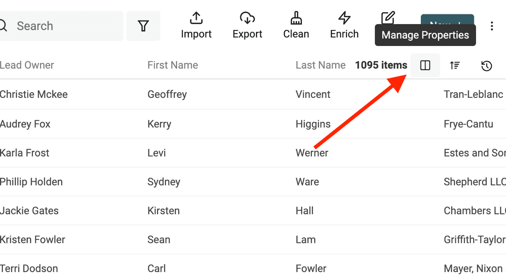506x278 pixels.
Task: Open the filter funnel icon
Action: pos(143,26)
